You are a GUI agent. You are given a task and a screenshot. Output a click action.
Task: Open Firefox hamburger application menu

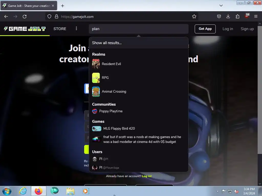click(x=256, y=17)
